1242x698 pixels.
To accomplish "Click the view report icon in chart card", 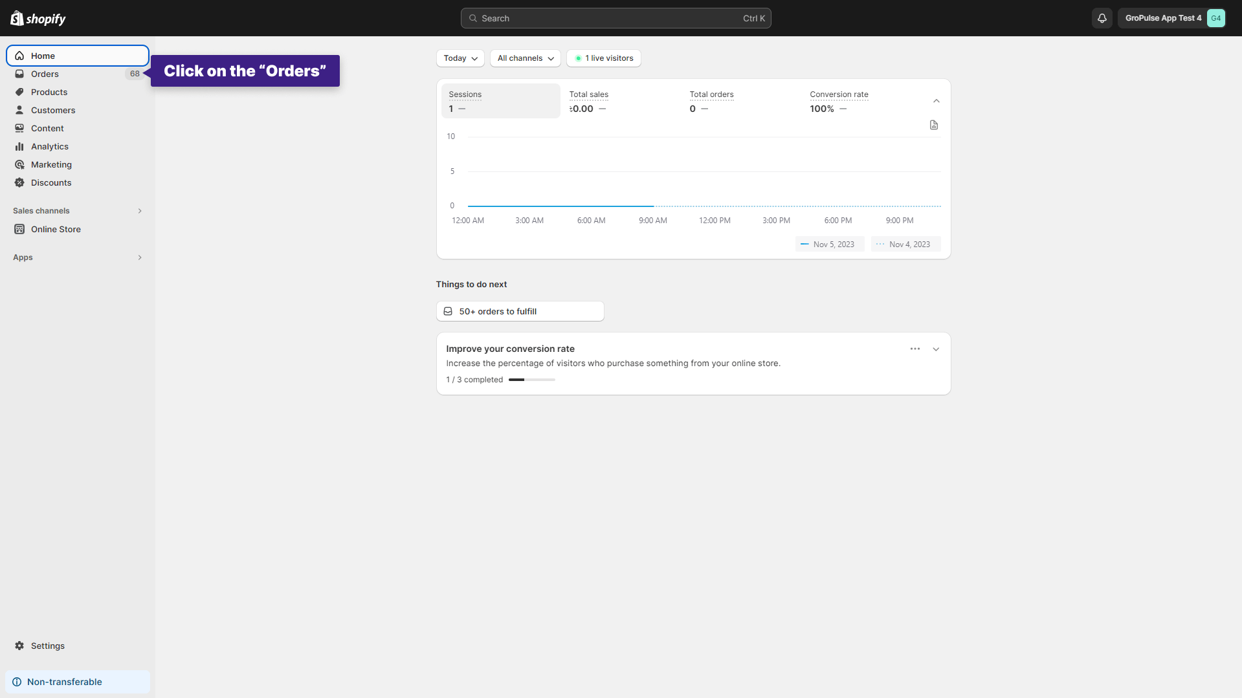I will pos(933,125).
